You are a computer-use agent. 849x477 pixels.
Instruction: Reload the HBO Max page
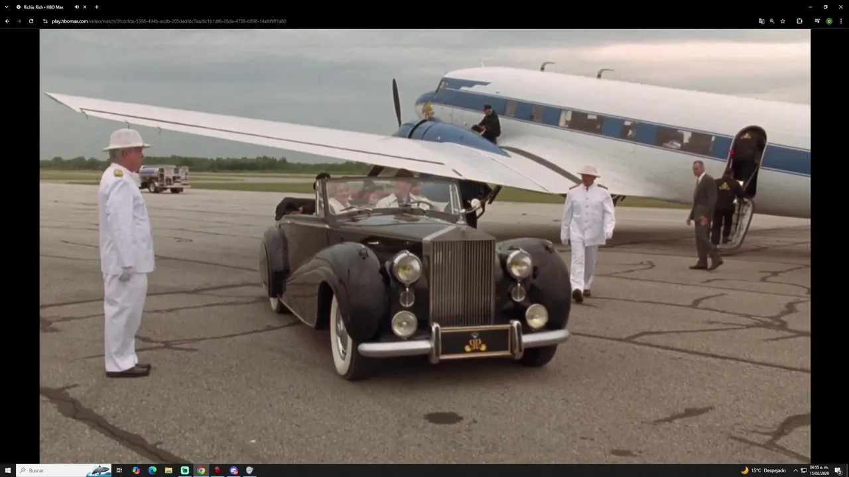click(31, 21)
